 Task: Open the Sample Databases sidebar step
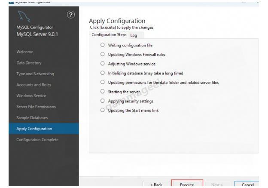[32, 117]
